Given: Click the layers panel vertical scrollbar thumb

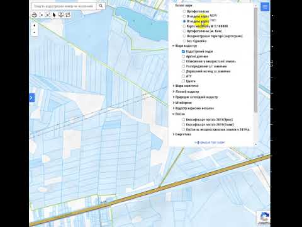Looking at the screenshot, I should click(255, 60).
